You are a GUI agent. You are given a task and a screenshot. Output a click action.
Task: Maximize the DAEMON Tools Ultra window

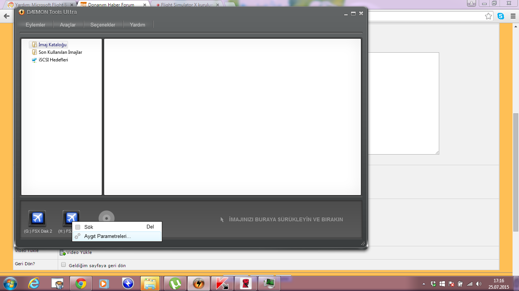pos(353,13)
